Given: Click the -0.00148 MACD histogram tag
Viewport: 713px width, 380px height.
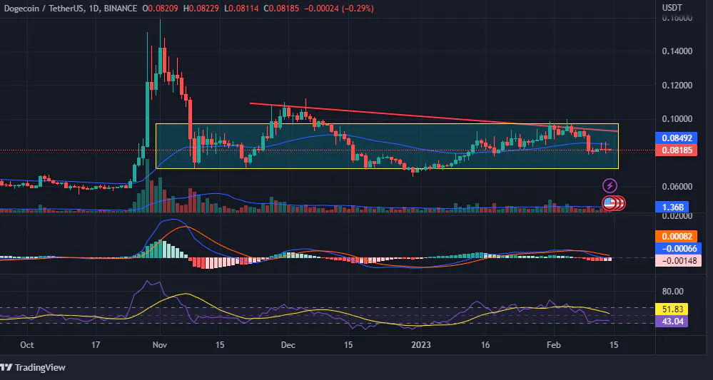Looking at the screenshot, I should (x=679, y=261).
